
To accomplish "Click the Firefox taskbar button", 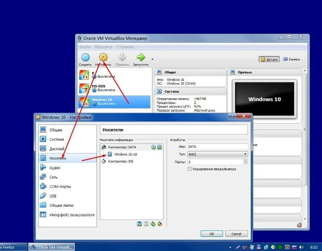I will [x=13, y=247].
